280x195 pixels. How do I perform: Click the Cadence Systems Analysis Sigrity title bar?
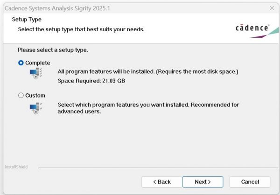coord(57,8)
